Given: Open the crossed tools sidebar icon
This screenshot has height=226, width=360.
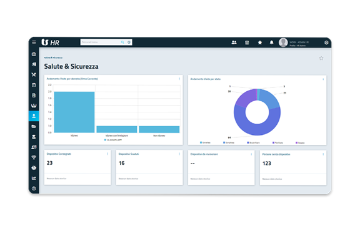Looking at the screenshot, I should point(34,74).
